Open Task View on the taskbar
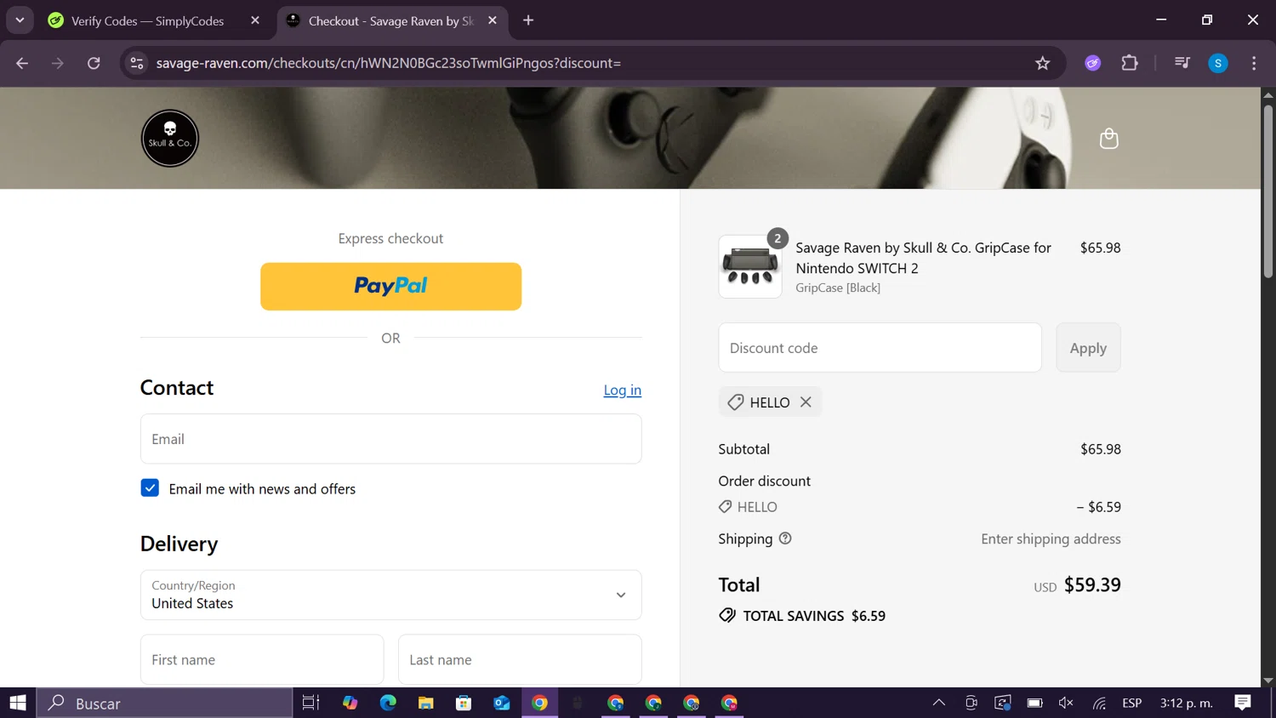The image size is (1276, 718). coord(310,703)
